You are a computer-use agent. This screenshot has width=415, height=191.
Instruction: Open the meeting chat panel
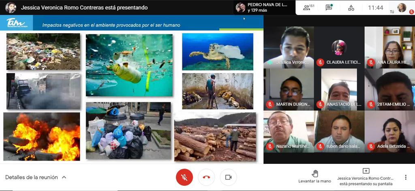329,8
